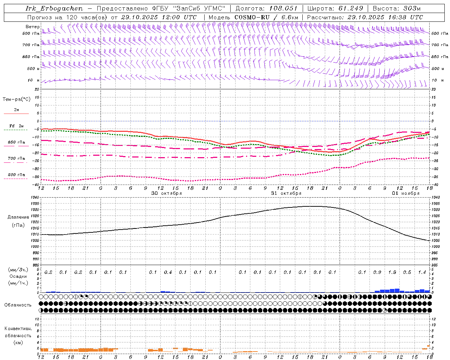Screen dimensions: 450x360
Task: Click the Модель COSMO-RU / 6.6км label
Action: (253, 17)
